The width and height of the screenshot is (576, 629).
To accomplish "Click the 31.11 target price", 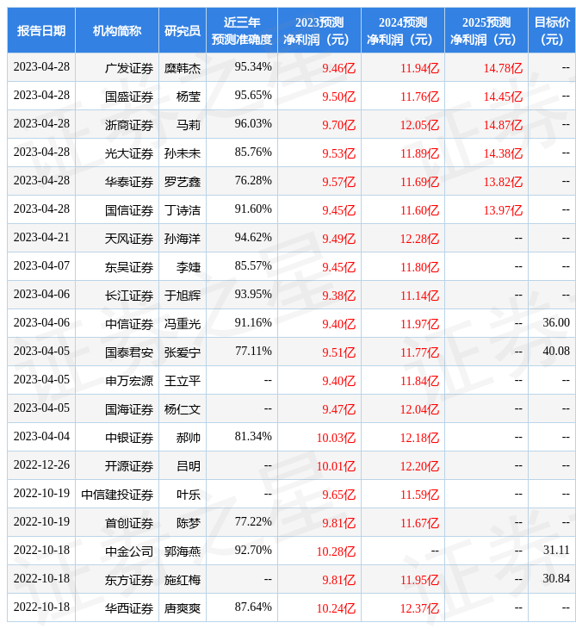I will click(556, 550).
